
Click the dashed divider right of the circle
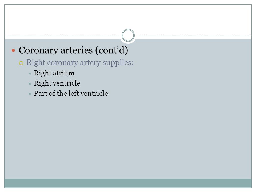[x=194, y=36]
